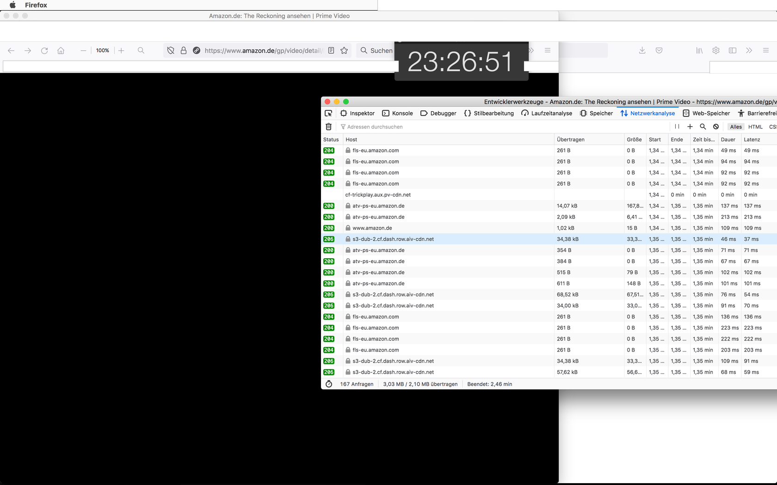Activate the element picker in developer tools
Viewport: 777px width, 485px height.
[328, 113]
